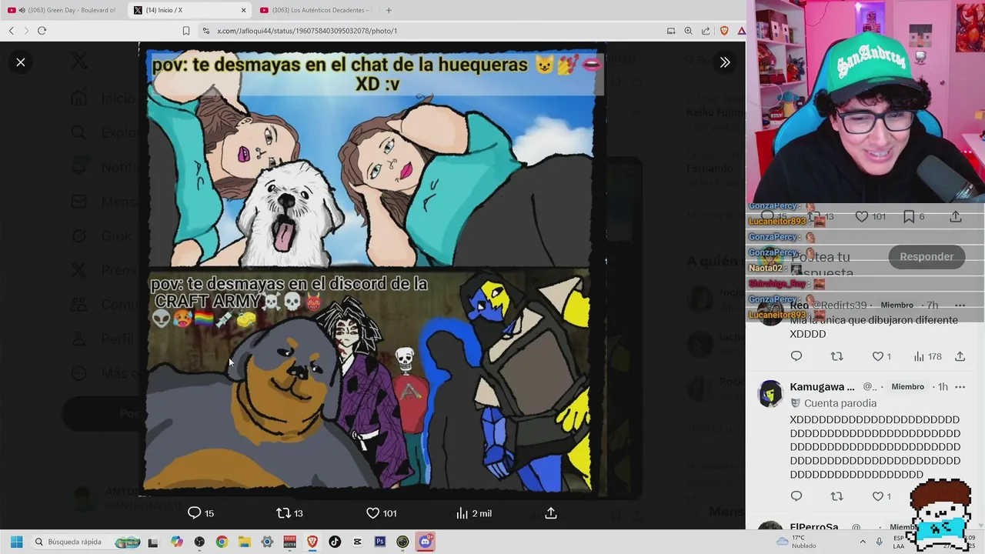Repost the Redirts39 comment

(x=837, y=356)
